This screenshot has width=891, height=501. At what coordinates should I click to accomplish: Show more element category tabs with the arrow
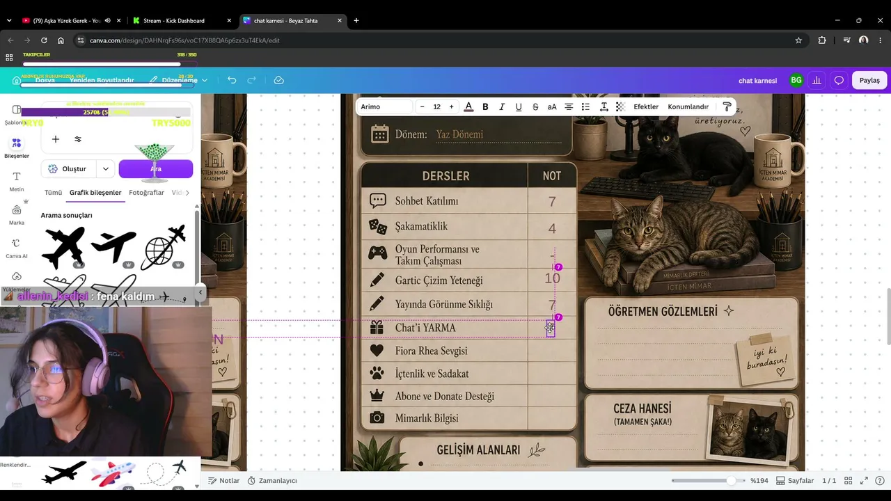coord(187,193)
